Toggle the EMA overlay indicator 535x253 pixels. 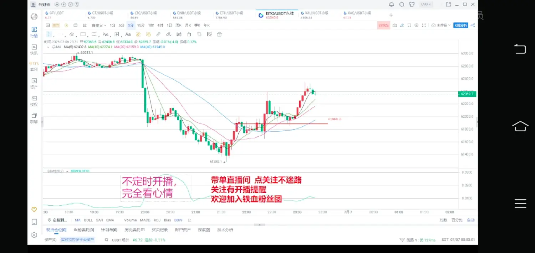[x=110, y=220]
